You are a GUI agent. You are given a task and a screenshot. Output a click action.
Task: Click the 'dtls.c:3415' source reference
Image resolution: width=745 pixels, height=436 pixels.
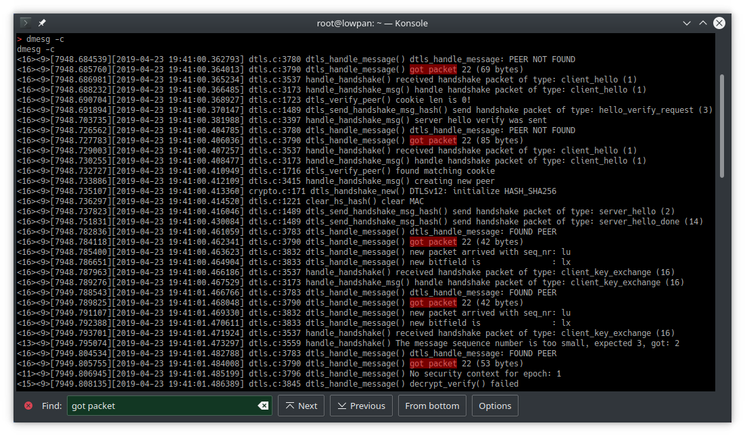(x=274, y=181)
